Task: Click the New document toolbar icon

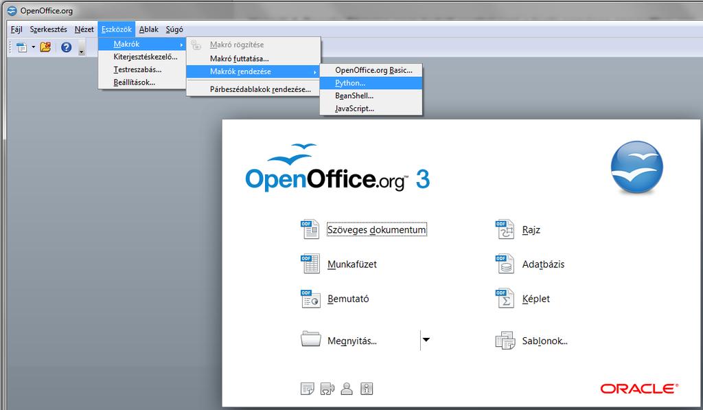Action: click(21, 47)
